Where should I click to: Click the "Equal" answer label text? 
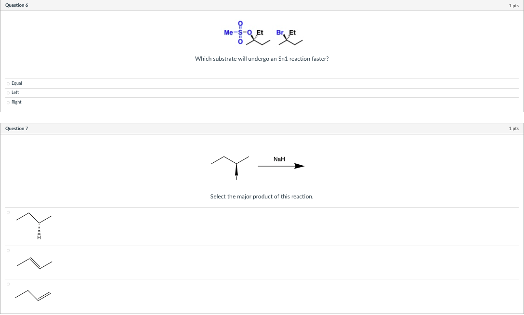16,83
